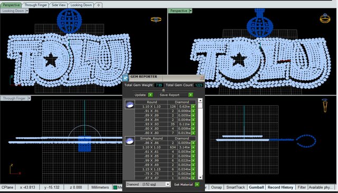Screen dimensions: 338x193
Task: Toggle Record History in the status bar
Action: (280, 187)
